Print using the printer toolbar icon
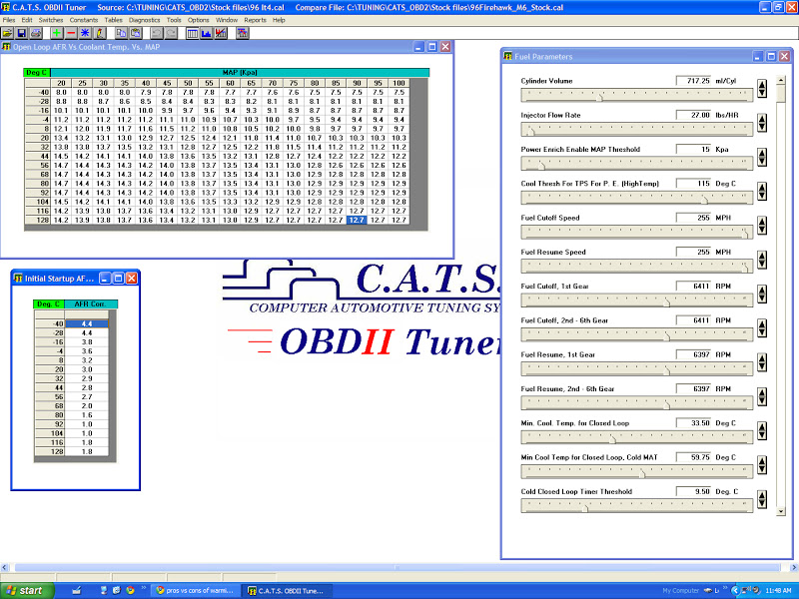The width and height of the screenshot is (799, 599). click(36, 33)
